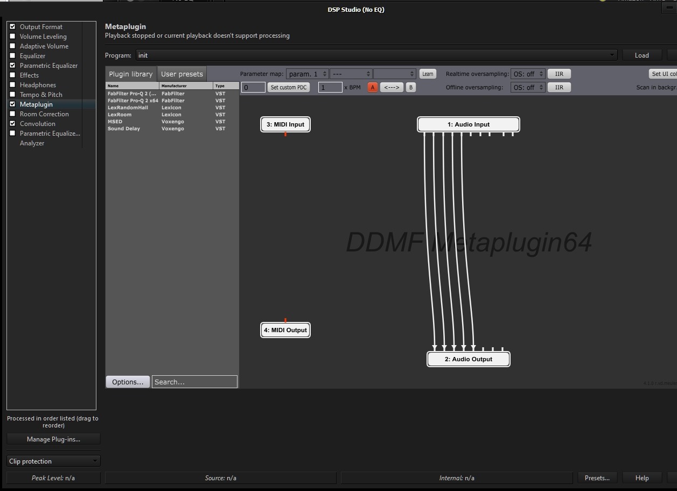The image size is (677, 491).
Task: Toggle the IIR button for realtime oversampling
Action: click(559, 74)
